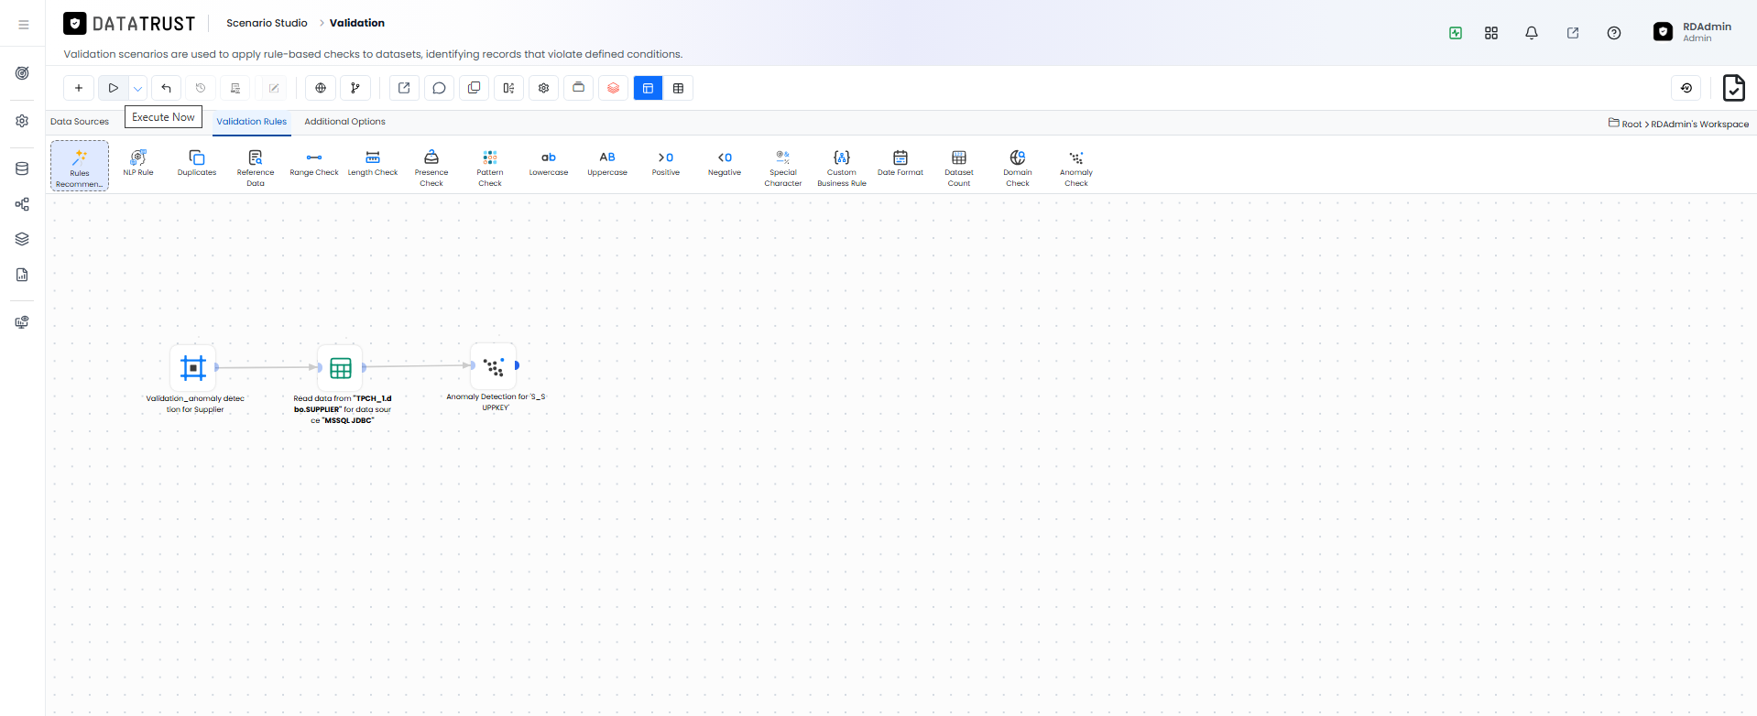The height and width of the screenshot is (716, 1757).
Task: Click the Dataset Count rule
Action: point(959,168)
